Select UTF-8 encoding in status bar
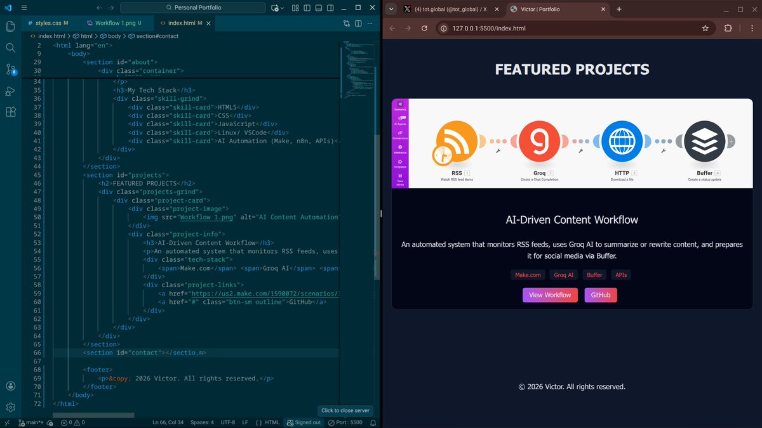762x428 pixels. [x=227, y=422]
